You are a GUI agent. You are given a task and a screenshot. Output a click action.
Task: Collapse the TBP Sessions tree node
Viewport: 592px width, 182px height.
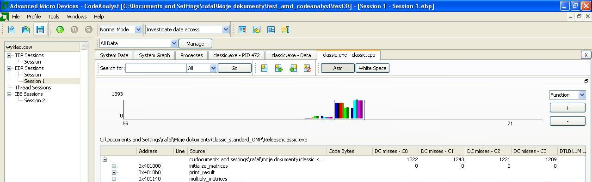tap(9, 55)
